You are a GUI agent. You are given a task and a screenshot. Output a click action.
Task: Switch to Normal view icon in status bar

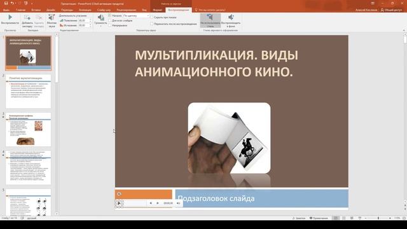(336, 218)
